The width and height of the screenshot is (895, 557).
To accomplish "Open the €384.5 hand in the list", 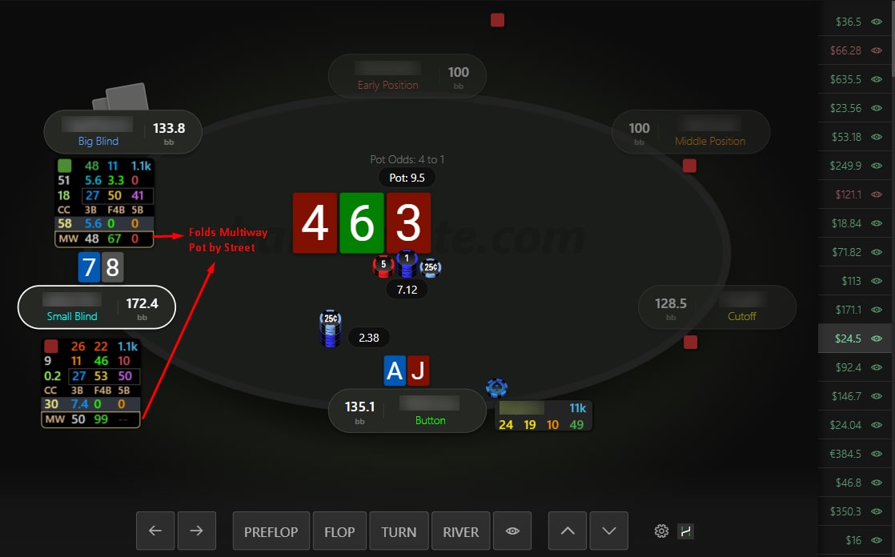I will (x=855, y=454).
